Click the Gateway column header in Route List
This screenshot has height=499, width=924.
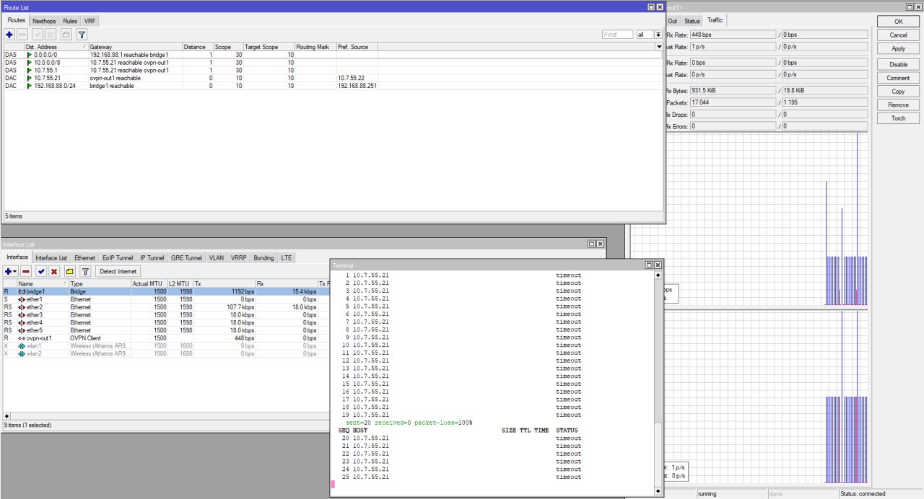pyautogui.click(x=135, y=47)
